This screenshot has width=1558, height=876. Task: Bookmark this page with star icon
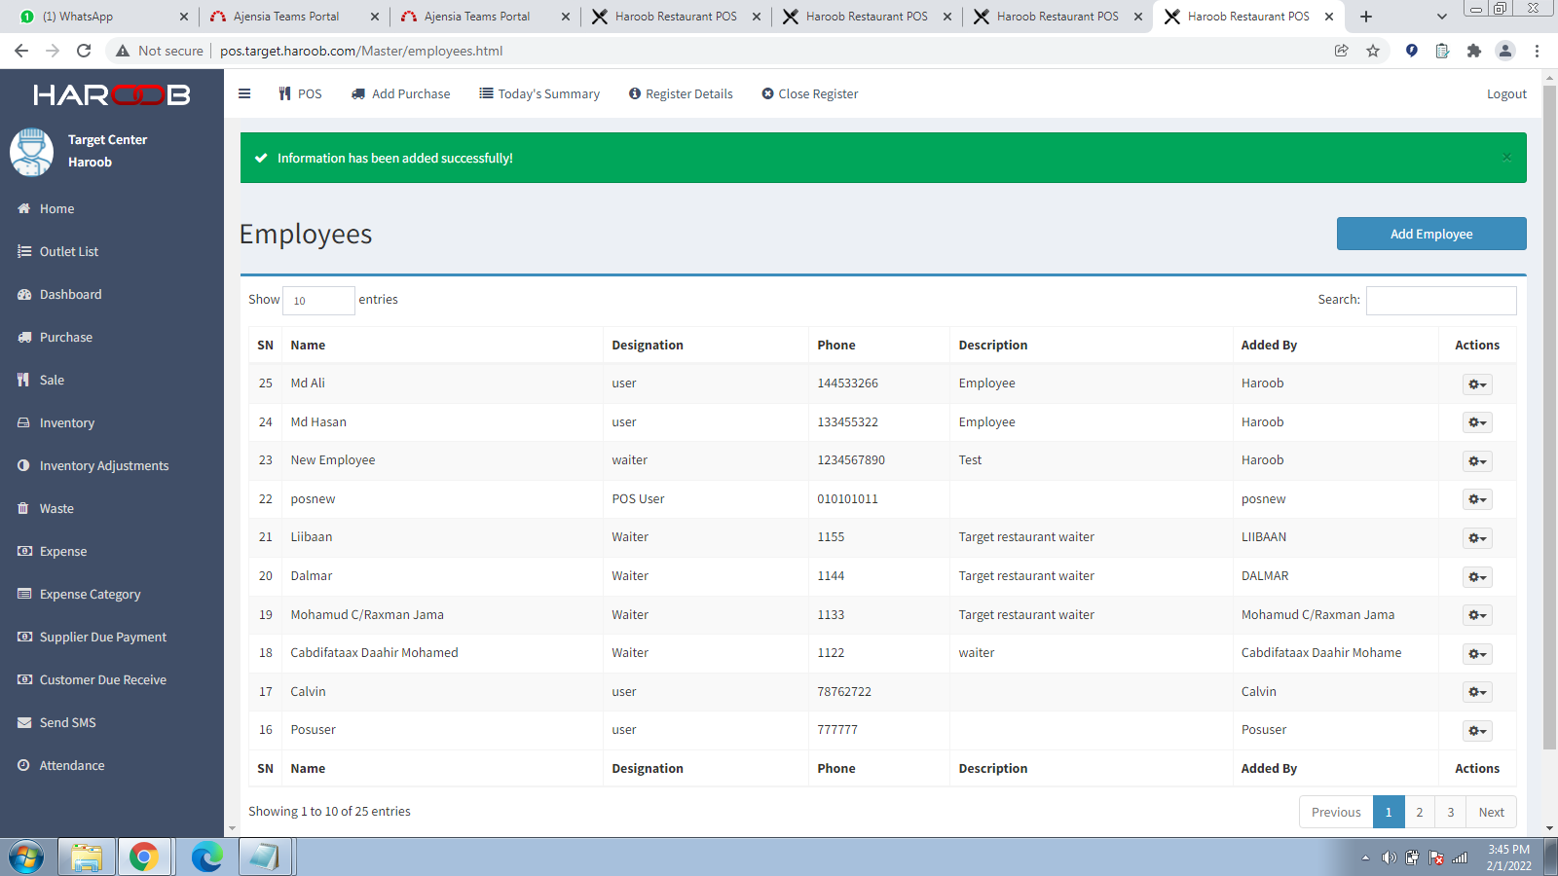1373,51
